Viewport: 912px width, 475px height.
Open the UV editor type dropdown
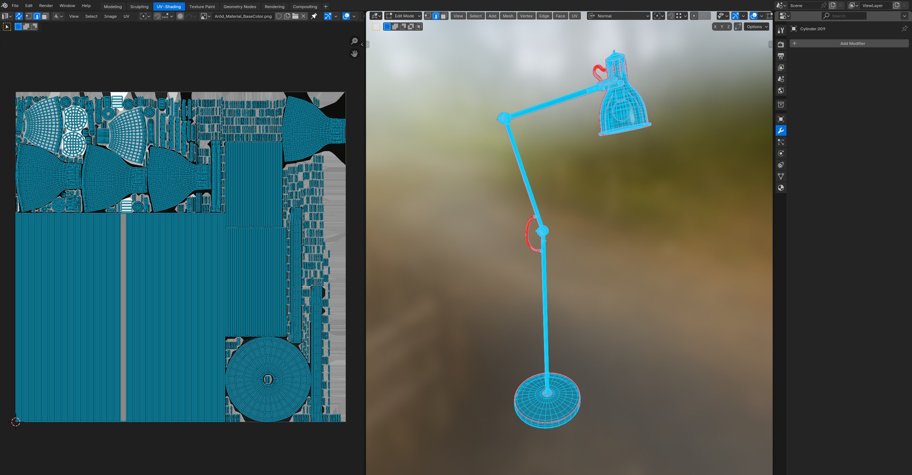(7, 16)
